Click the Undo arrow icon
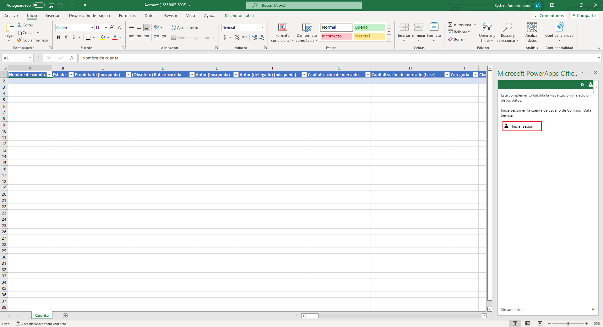 (61, 5)
